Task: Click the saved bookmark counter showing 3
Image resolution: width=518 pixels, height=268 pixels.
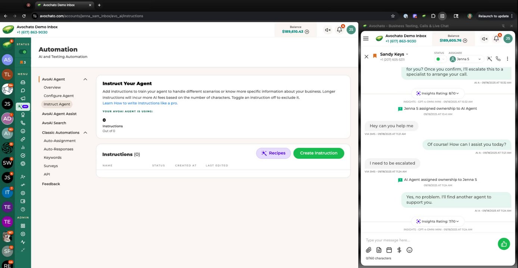Action: pos(23,62)
